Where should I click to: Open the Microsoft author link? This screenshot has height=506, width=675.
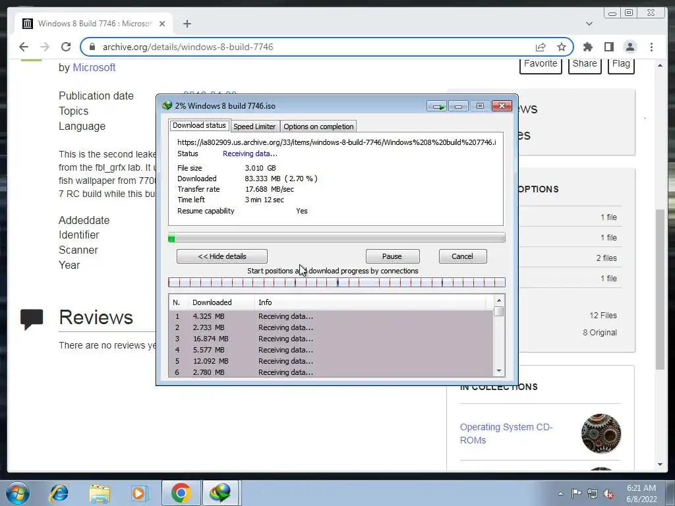pyautogui.click(x=94, y=68)
